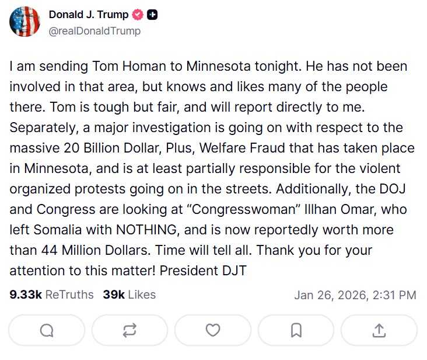
Task: Share the post via the upload arrow icon
Action: coord(379,330)
